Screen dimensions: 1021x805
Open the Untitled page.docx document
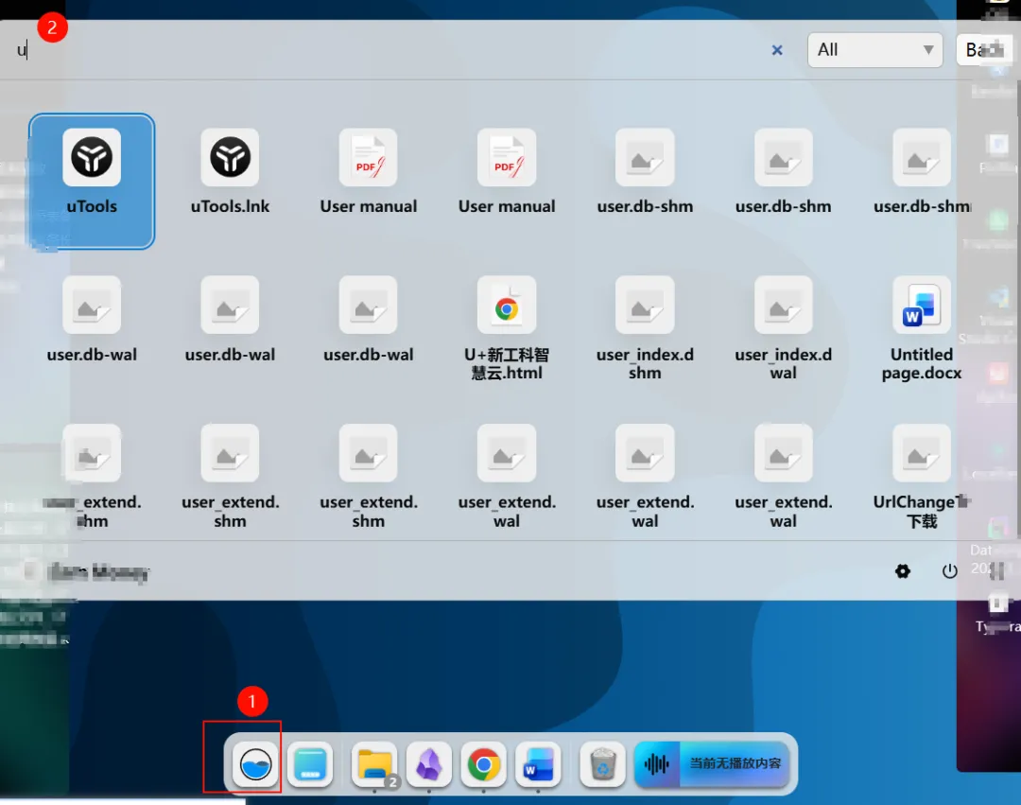(922, 328)
